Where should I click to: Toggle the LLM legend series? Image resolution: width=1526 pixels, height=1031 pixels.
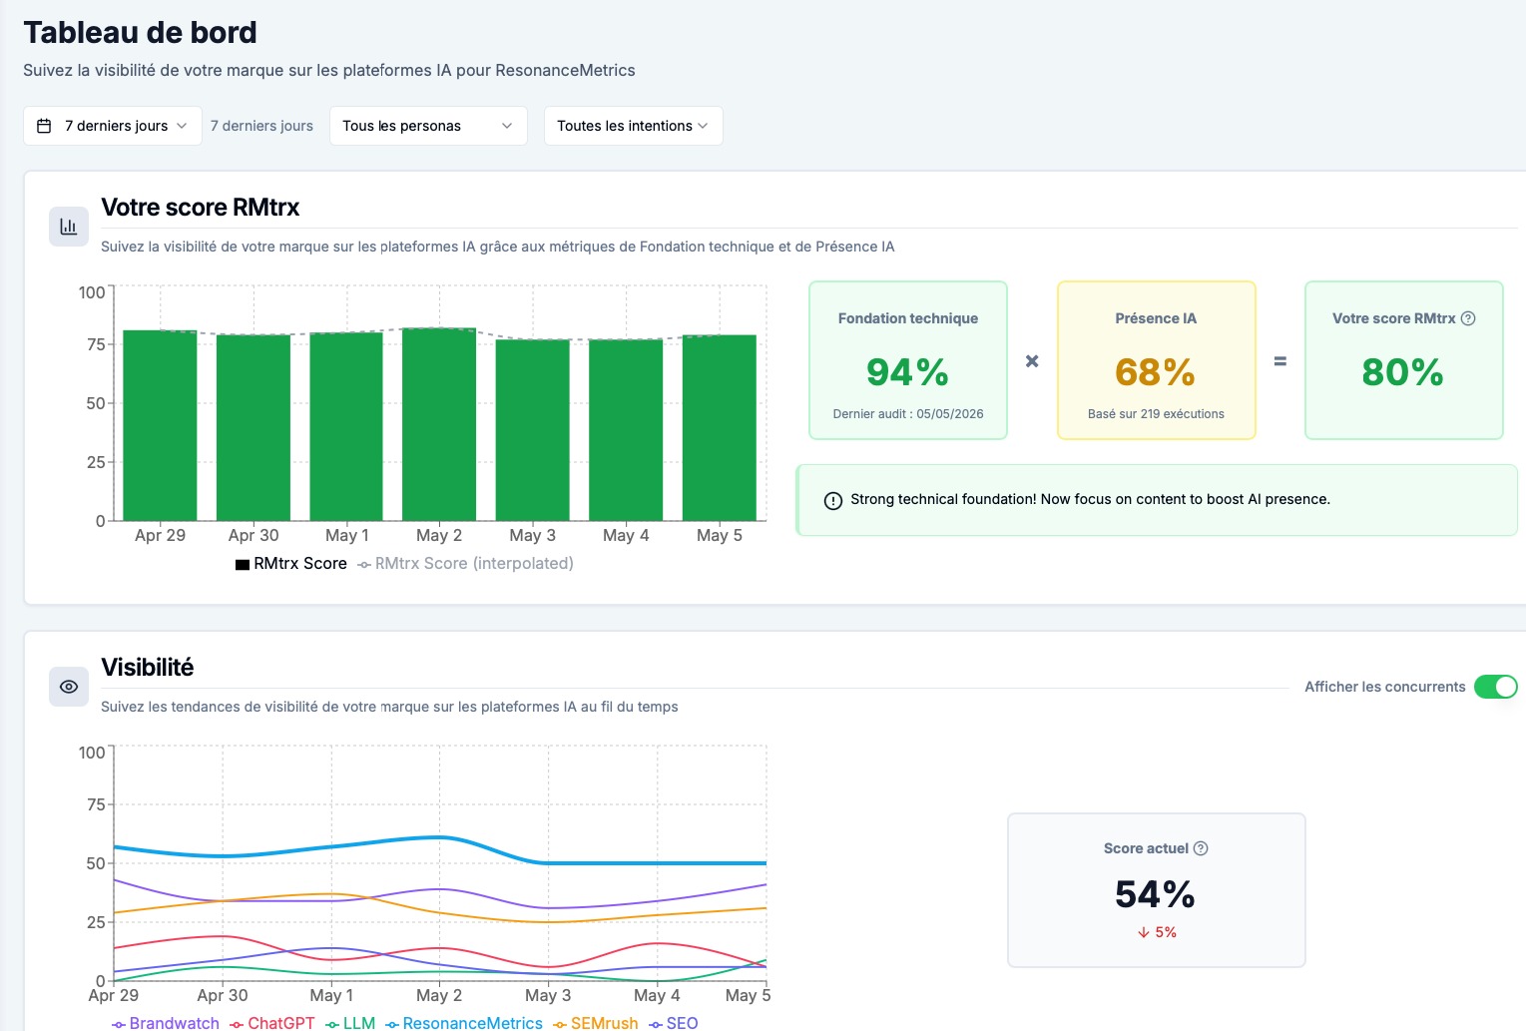pos(350,1023)
